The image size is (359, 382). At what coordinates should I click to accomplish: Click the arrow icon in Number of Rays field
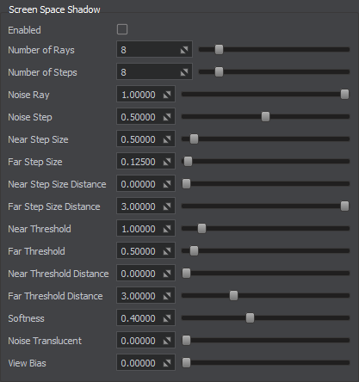(184, 50)
